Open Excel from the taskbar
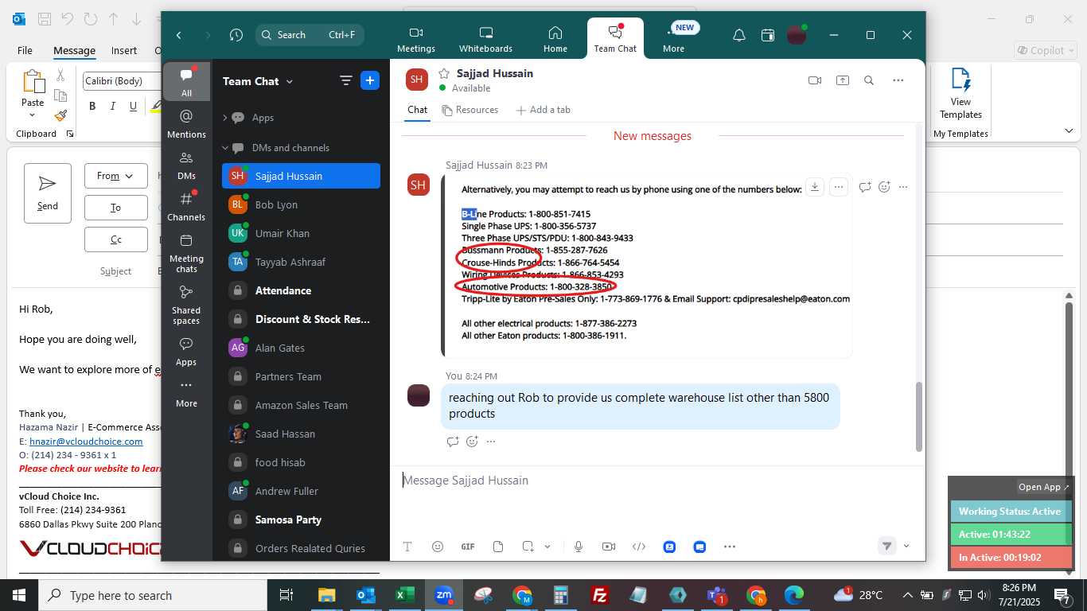Viewport: 1087px width, 611px height. tap(405, 595)
